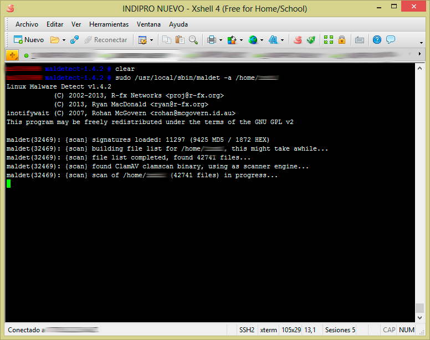Image resolution: width=430 pixels, height=340 pixels.
Task: Open the Ventana menu
Action: [x=149, y=24]
